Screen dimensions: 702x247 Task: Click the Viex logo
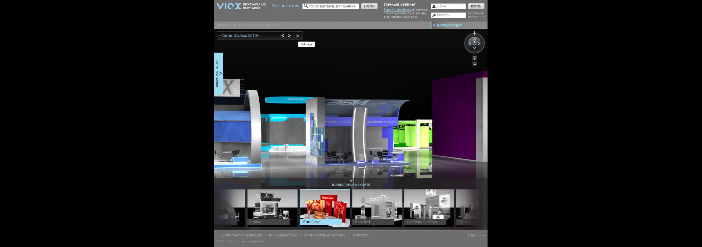point(229,6)
